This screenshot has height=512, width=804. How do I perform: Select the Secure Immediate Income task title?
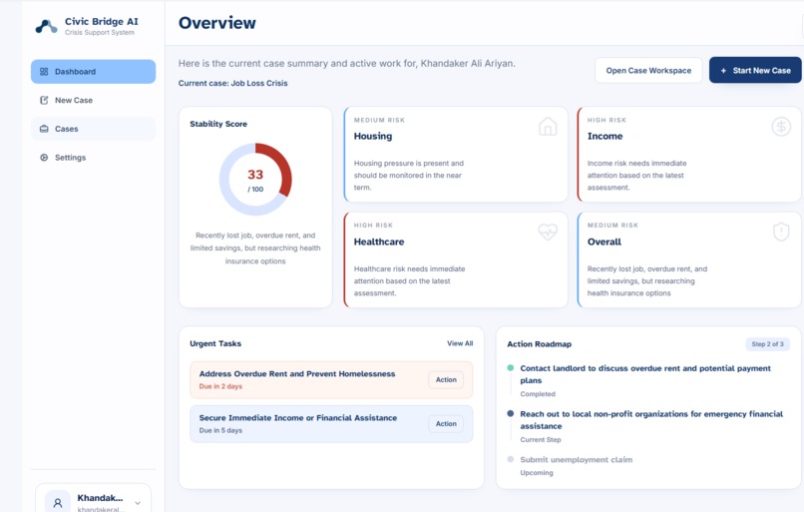point(298,418)
